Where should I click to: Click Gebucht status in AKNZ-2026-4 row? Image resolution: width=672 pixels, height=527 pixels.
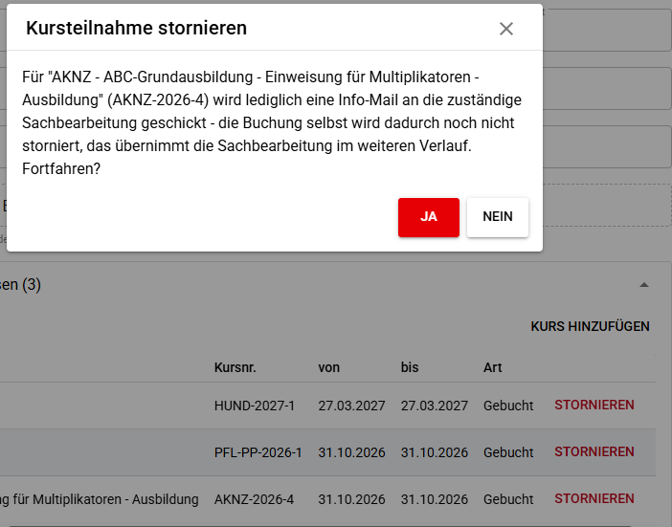click(508, 499)
